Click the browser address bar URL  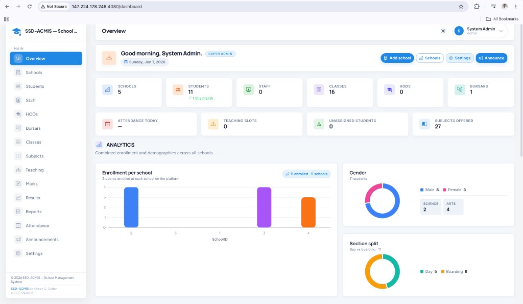[107, 6]
